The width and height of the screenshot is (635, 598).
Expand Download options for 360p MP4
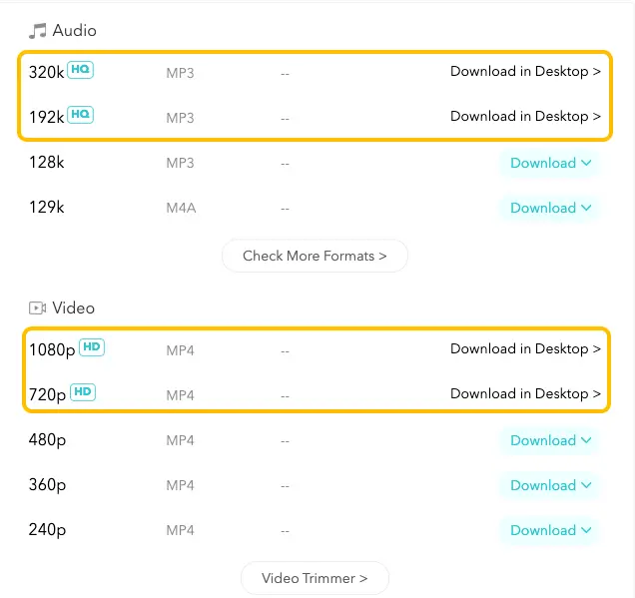(550, 485)
